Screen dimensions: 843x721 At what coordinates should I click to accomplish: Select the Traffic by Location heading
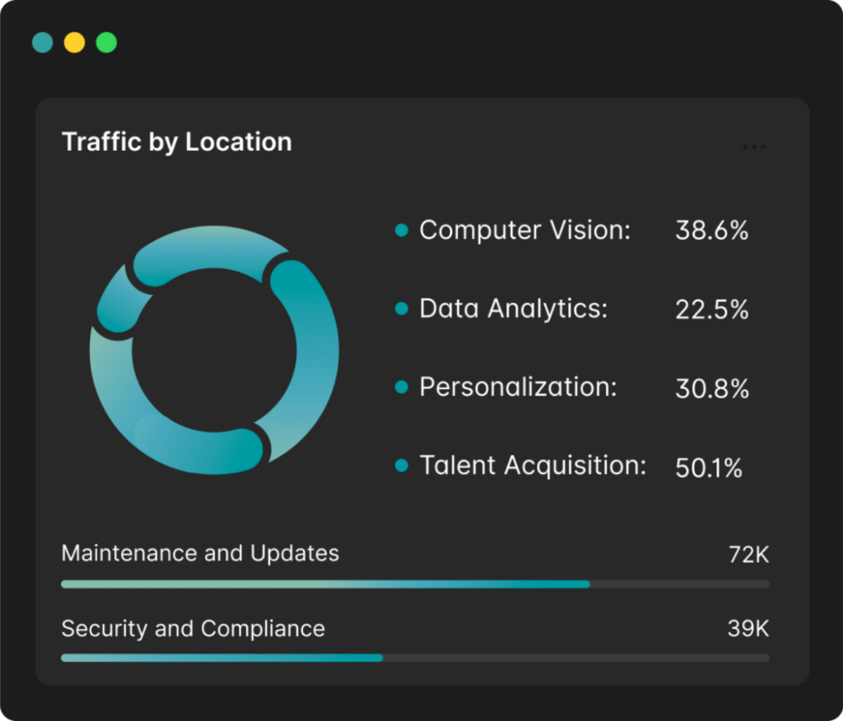177,142
